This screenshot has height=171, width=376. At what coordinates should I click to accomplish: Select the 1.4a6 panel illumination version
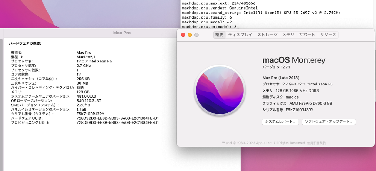[82, 109]
